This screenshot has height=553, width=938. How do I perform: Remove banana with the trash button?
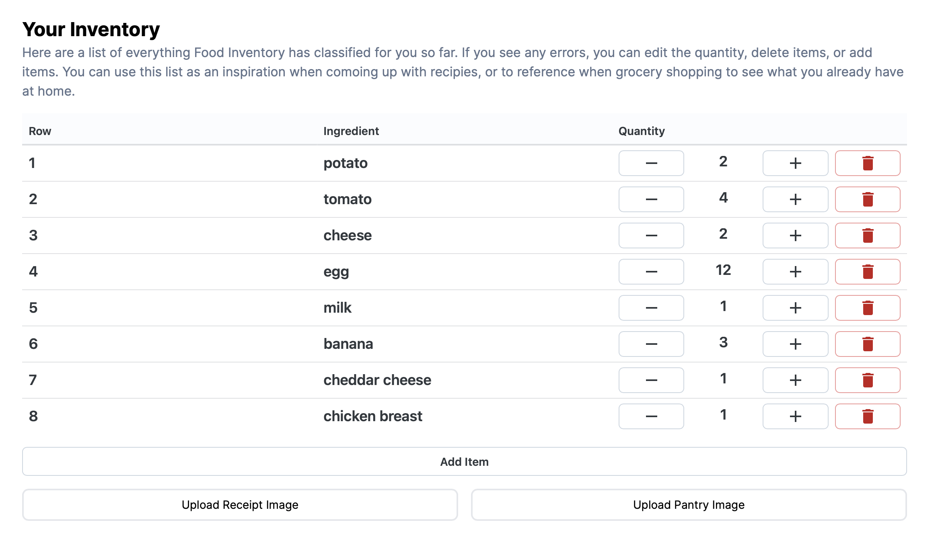click(x=868, y=344)
